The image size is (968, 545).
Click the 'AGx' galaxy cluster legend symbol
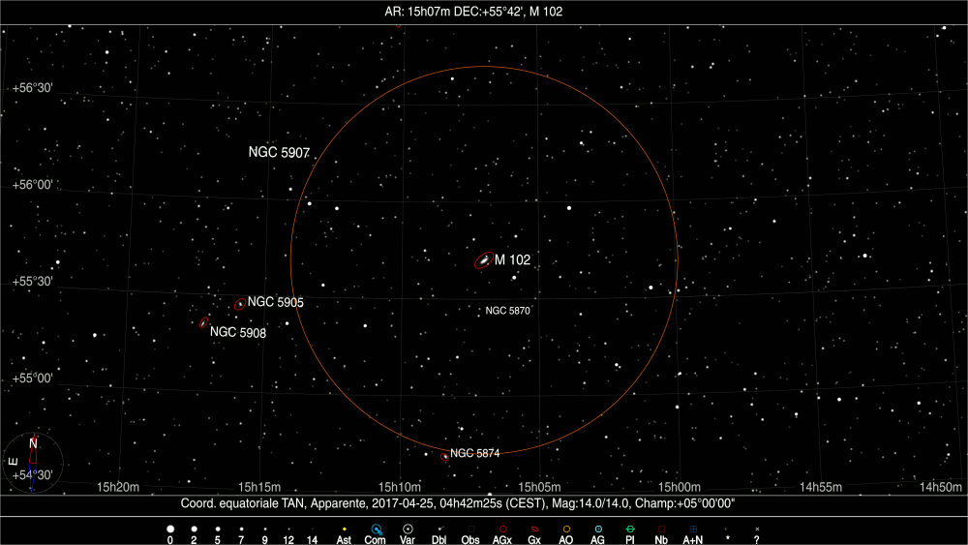502,530
